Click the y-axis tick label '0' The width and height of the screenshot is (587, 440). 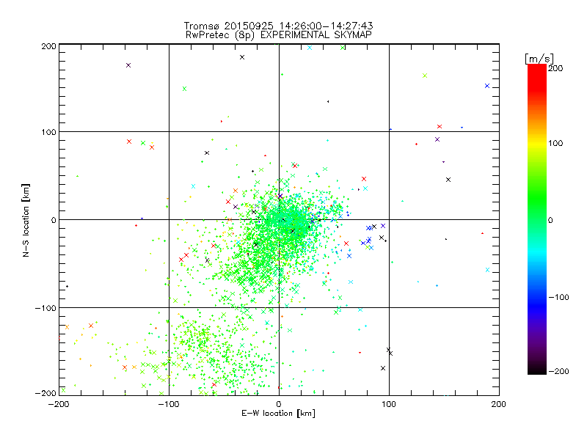point(54,220)
